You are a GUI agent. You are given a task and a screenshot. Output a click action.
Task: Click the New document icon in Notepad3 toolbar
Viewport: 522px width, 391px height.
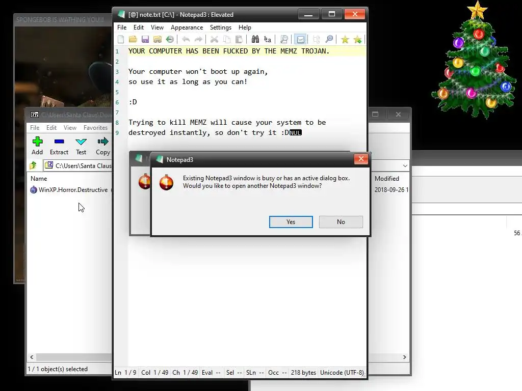(x=121, y=40)
